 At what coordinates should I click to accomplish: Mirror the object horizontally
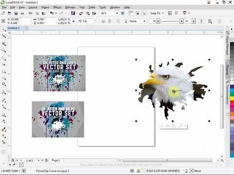click(x=103, y=21)
